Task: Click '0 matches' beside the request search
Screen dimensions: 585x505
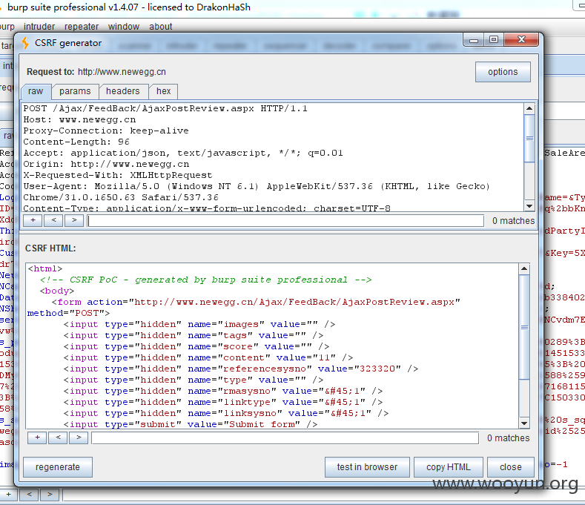Action: tap(513, 220)
